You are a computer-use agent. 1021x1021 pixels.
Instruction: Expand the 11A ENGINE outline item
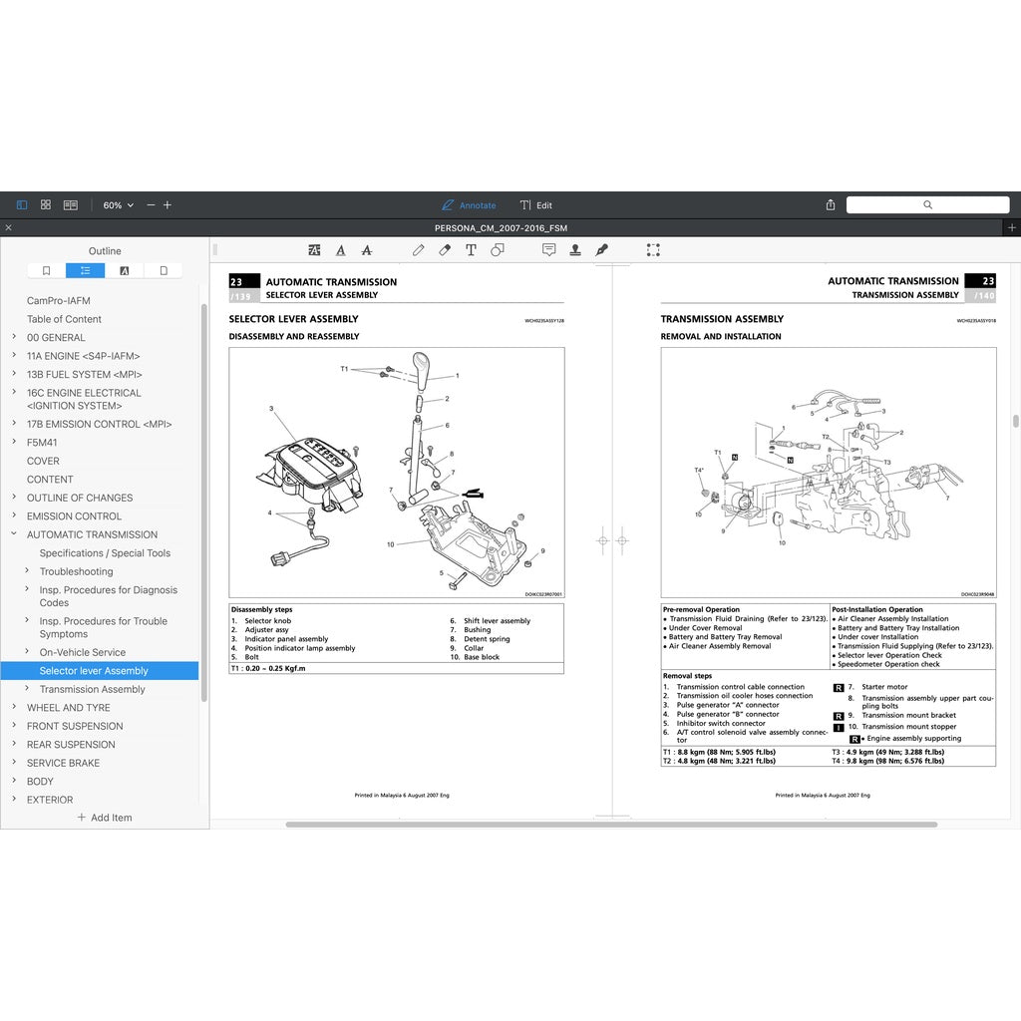[14, 355]
